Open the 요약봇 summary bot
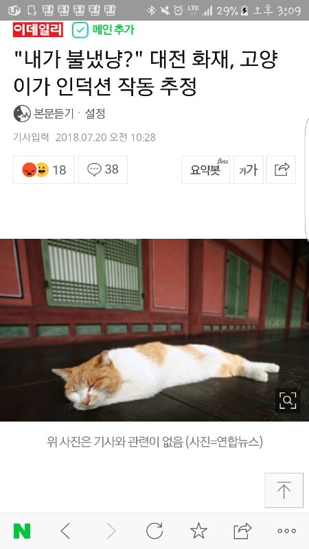 (205, 170)
